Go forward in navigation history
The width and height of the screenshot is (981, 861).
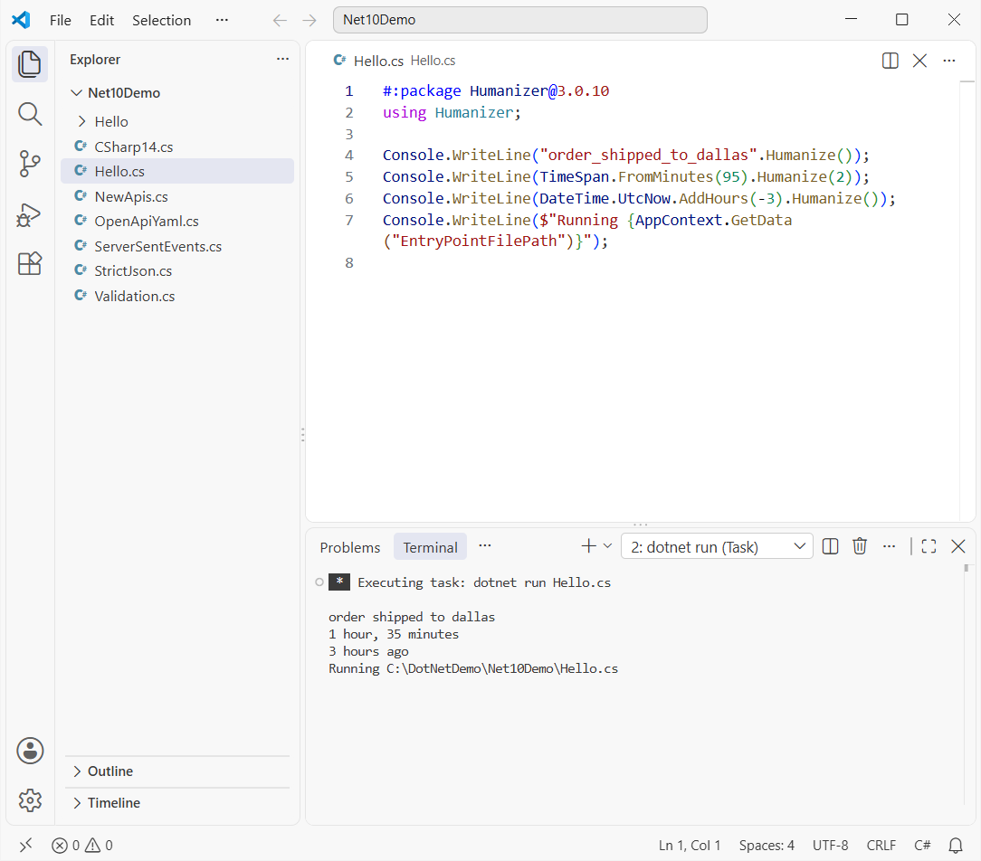[x=310, y=21]
